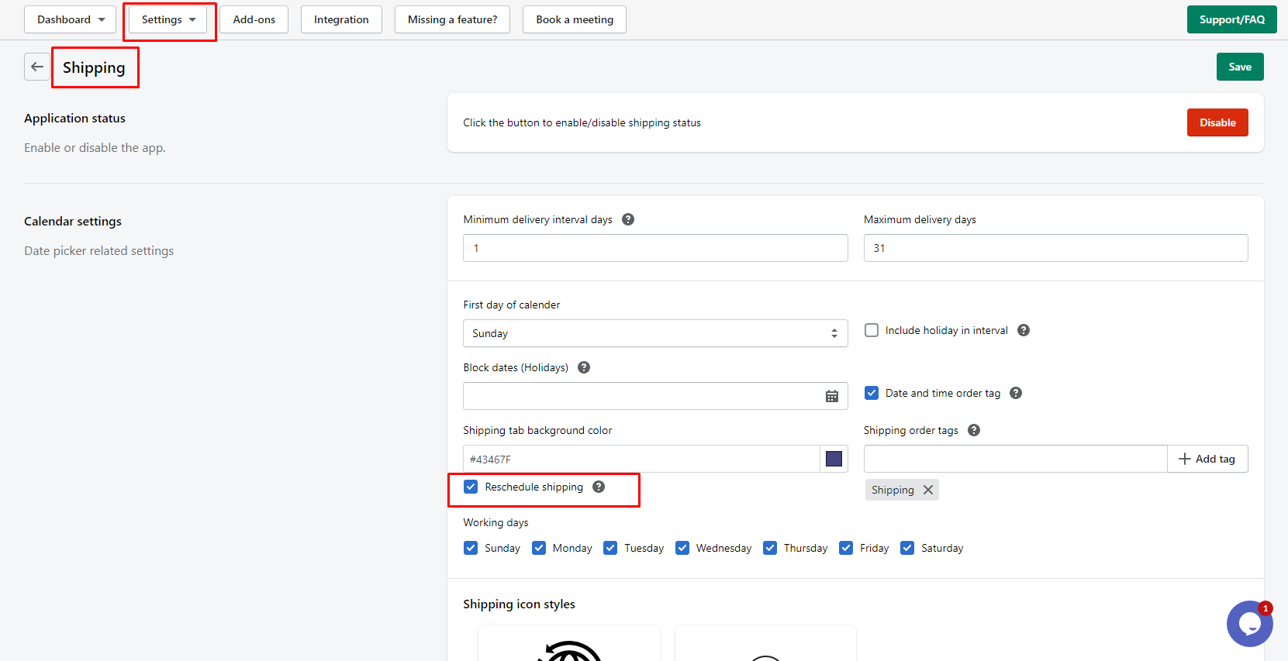Open Support/FAQ

coord(1231,19)
